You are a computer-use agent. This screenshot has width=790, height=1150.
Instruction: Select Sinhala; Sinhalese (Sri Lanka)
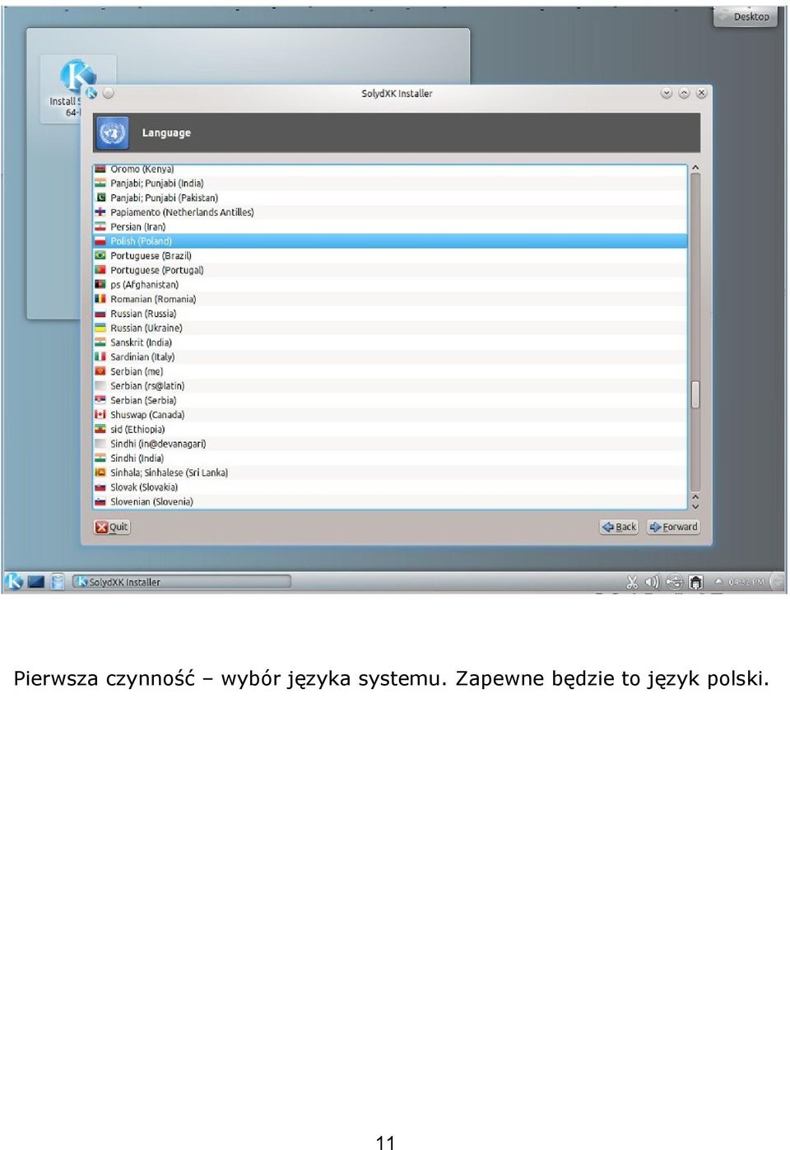(390, 473)
